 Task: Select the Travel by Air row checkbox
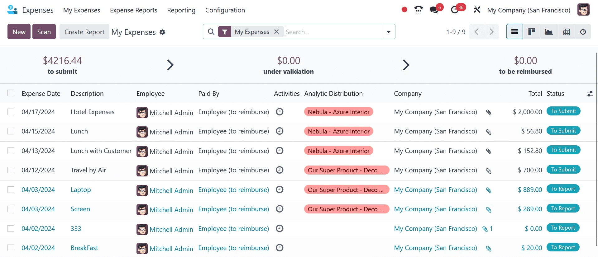pyautogui.click(x=11, y=170)
